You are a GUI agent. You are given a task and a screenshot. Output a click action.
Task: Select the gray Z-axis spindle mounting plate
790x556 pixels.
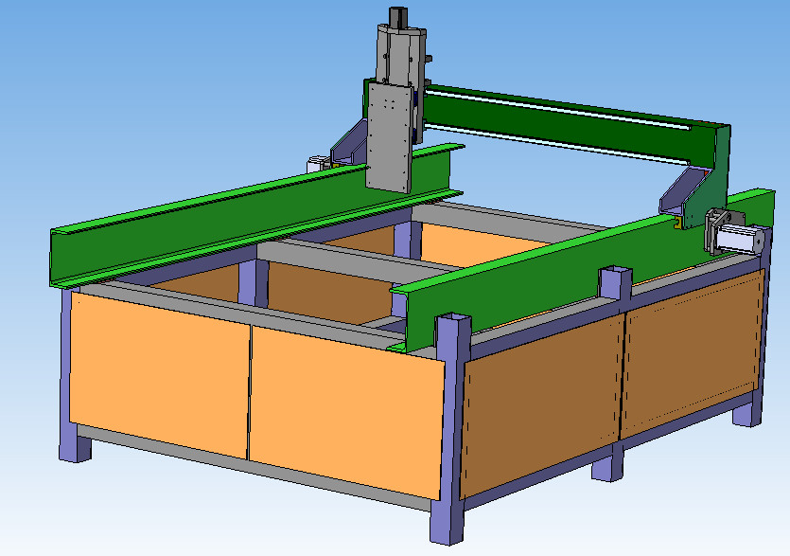click(x=390, y=137)
